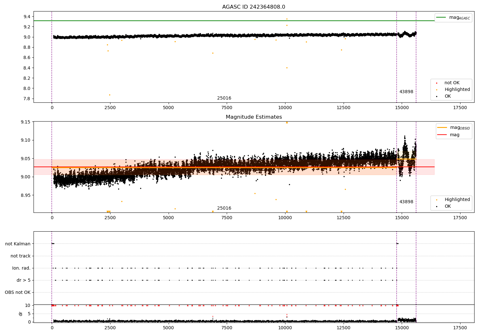The height and width of the screenshot is (335, 479).
Task: Click the 'not track' row label
Action: [20, 256]
